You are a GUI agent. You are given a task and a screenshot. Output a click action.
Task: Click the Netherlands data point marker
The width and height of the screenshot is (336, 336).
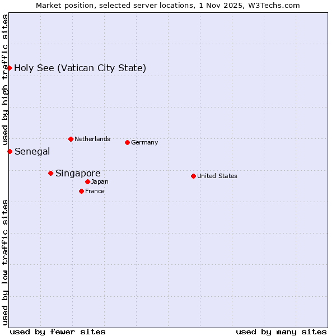coord(71,139)
